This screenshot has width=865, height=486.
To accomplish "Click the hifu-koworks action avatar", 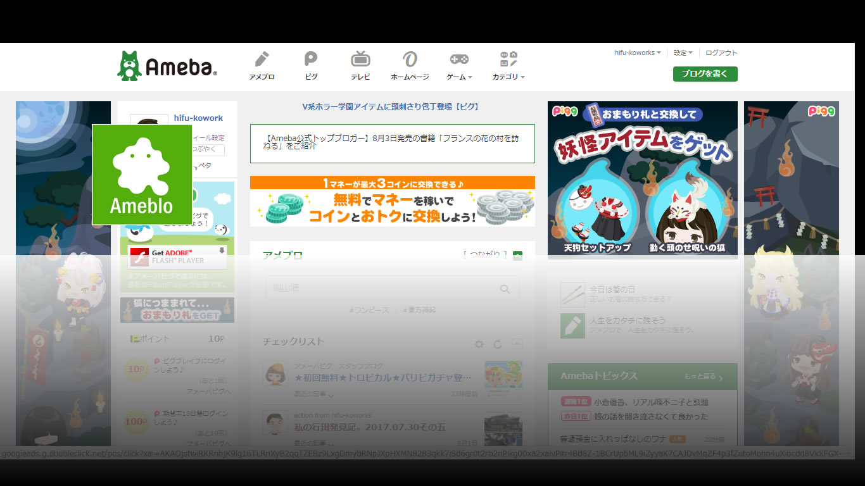I will [x=275, y=424].
